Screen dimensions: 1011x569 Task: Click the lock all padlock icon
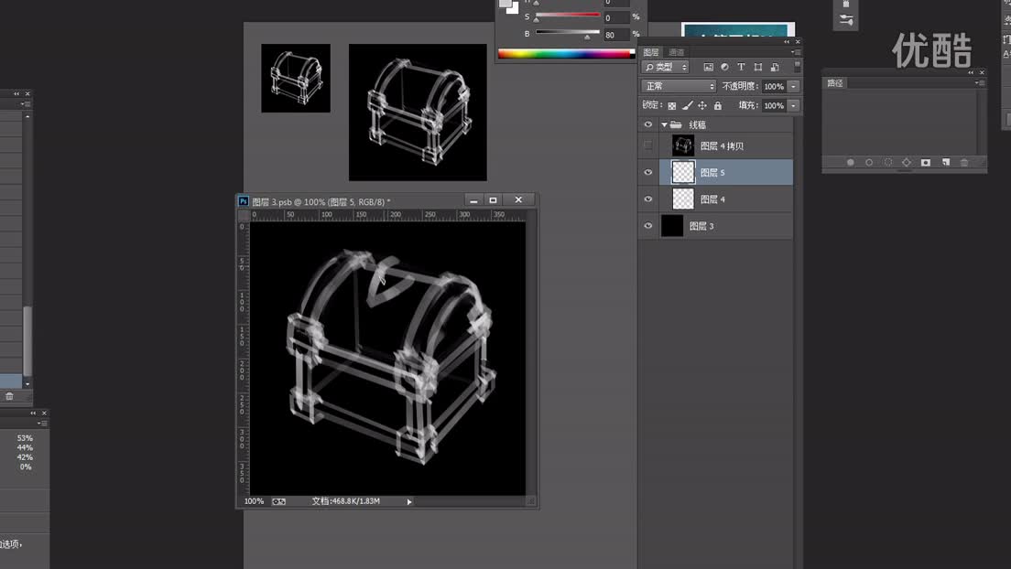(717, 106)
